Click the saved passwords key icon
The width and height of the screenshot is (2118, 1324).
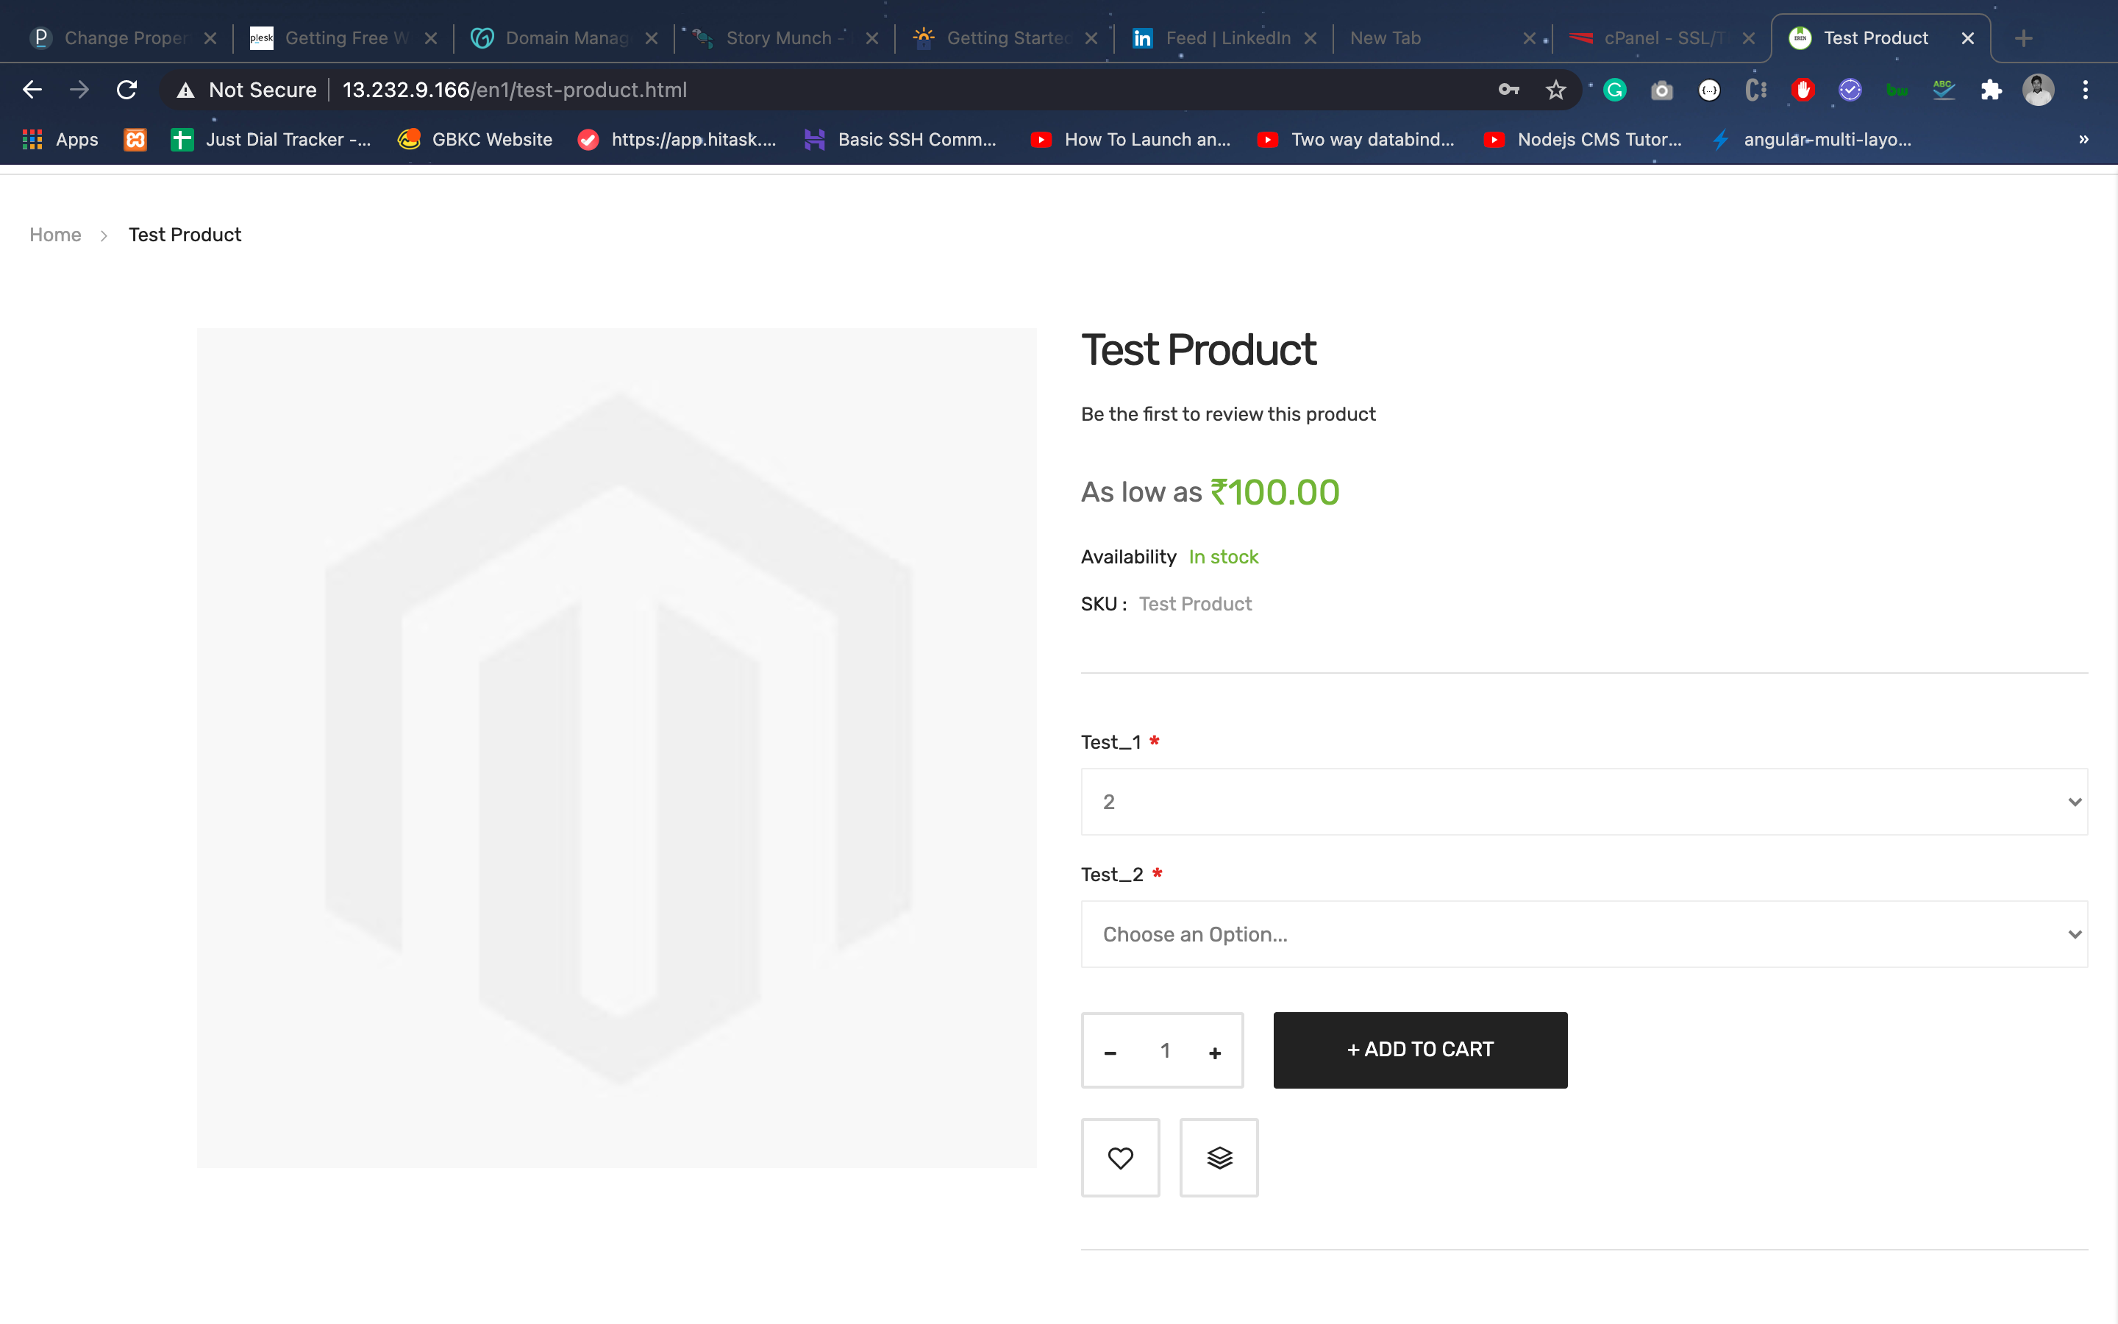pos(1508,90)
